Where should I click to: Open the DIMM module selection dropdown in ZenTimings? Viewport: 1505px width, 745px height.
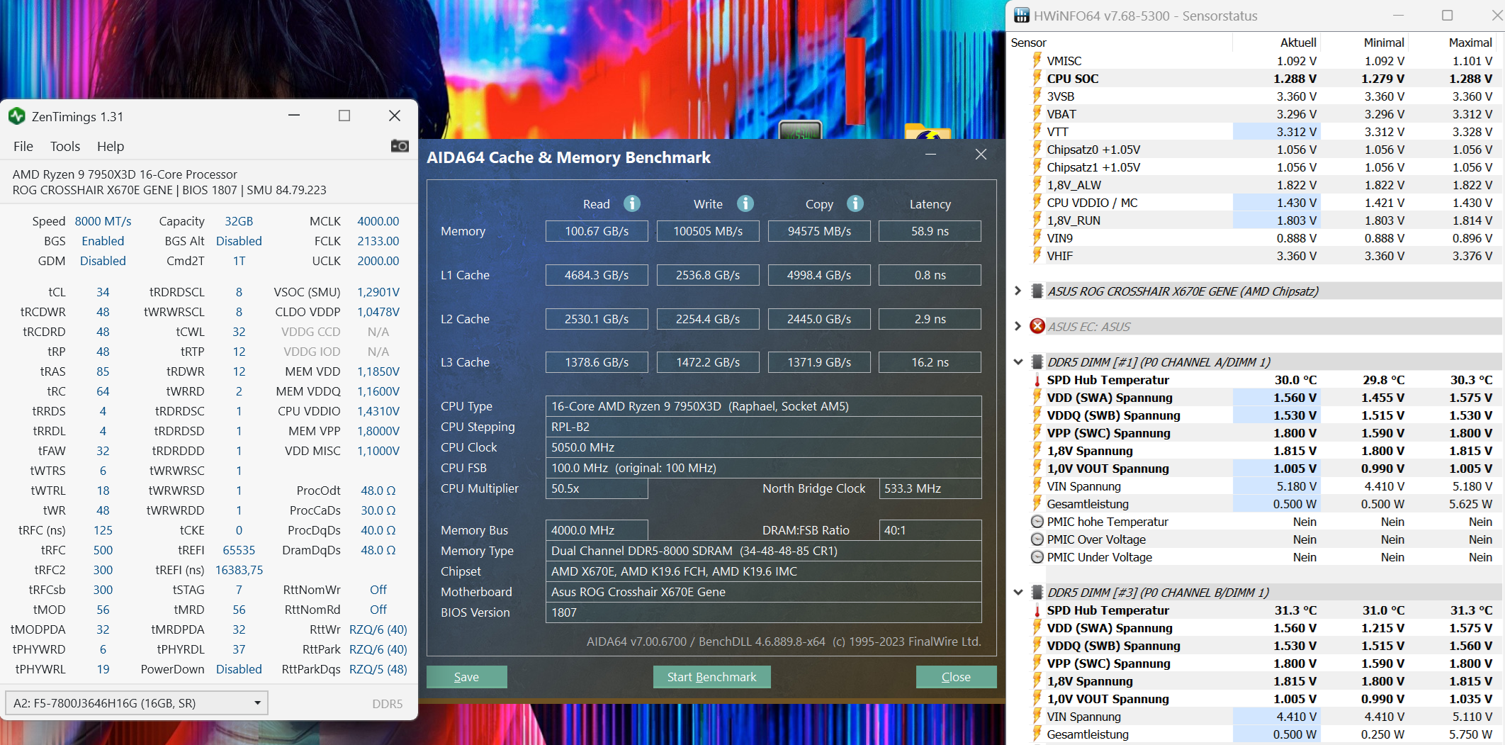(137, 703)
